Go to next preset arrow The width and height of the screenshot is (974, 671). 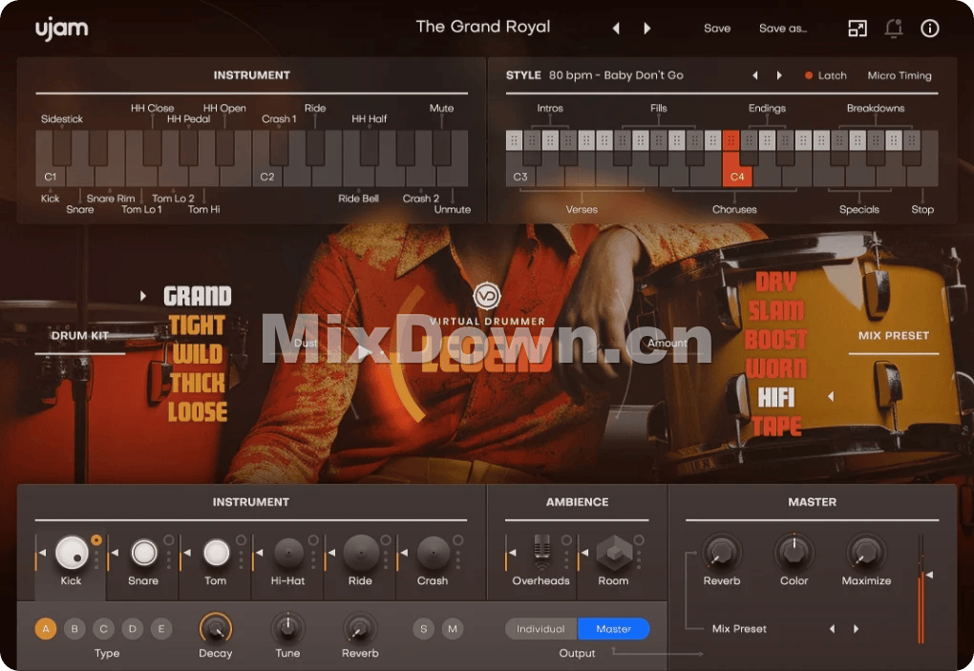click(x=646, y=28)
